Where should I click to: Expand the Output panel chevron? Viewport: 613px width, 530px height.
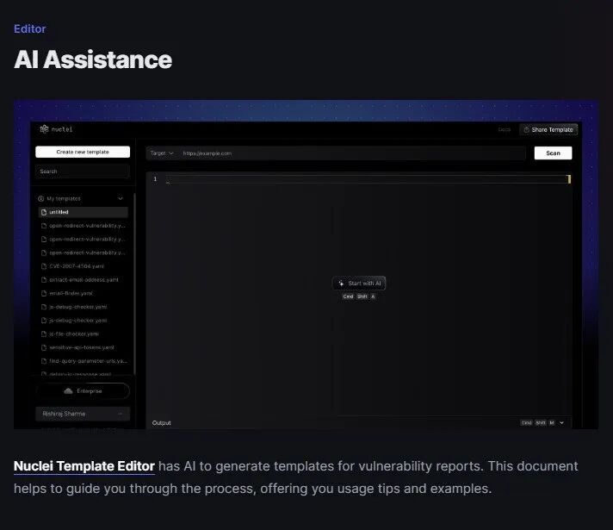pos(562,423)
